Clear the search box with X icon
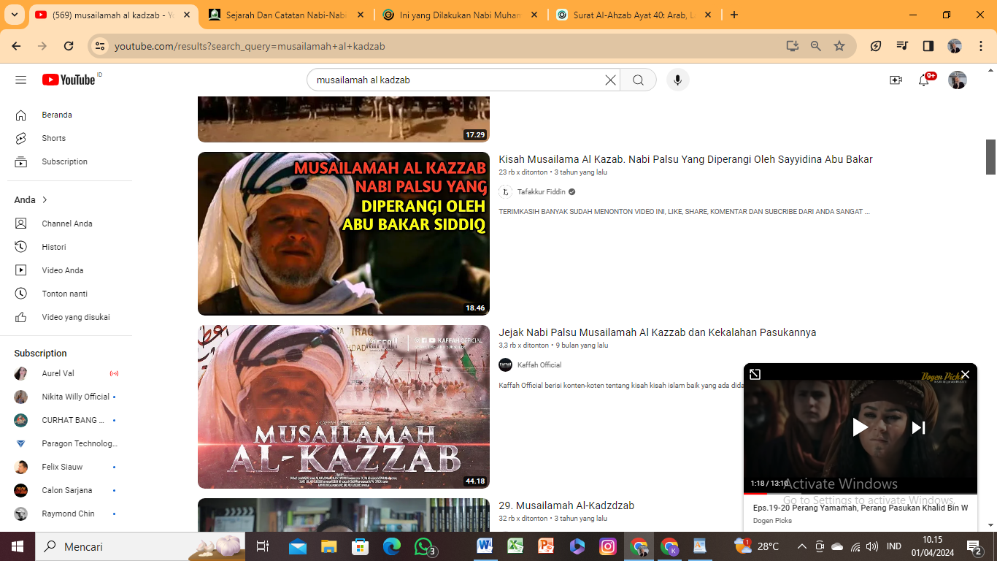The height and width of the screenshot is (561, 997). point(610,80)
